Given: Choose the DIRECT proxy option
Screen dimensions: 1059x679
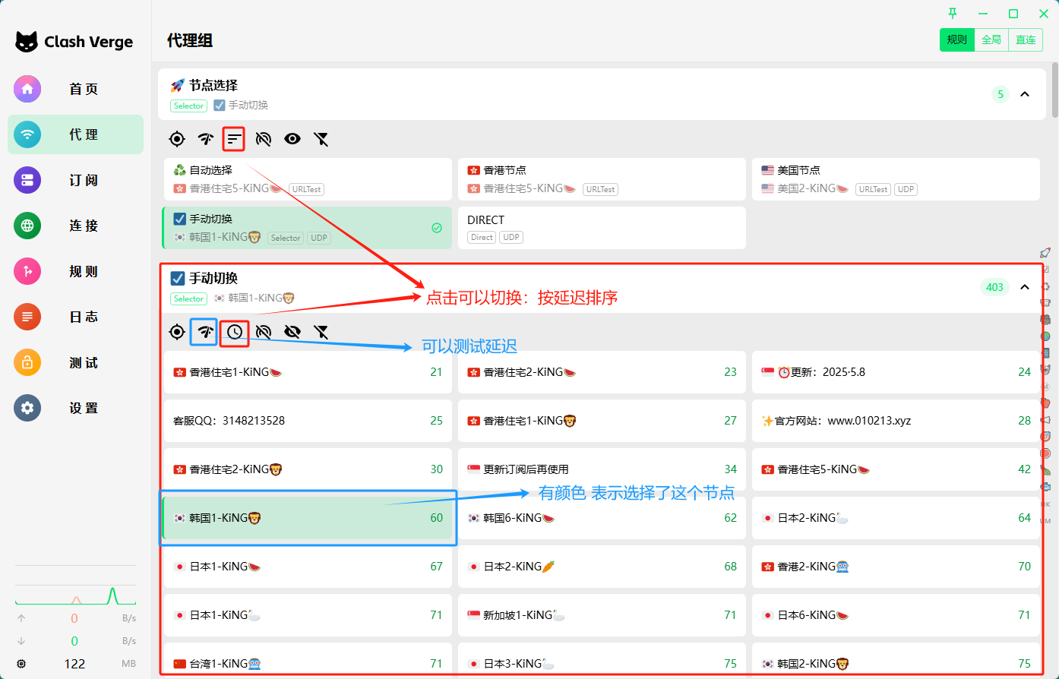Looking at the screenshot, I should click(602, 228).
